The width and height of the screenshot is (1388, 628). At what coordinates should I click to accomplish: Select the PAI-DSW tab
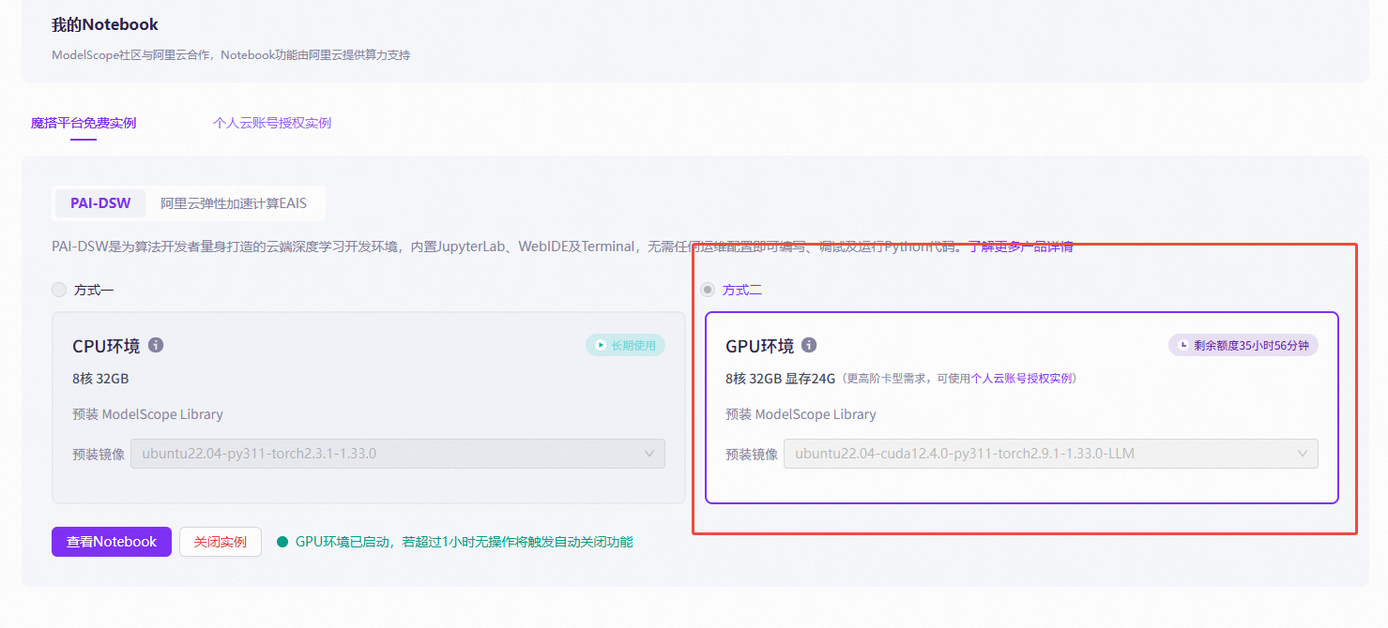(100, 202)
